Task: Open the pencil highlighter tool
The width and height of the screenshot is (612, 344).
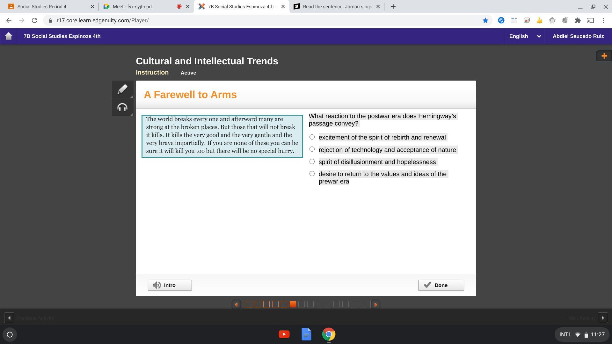Action: click(122, 89)
